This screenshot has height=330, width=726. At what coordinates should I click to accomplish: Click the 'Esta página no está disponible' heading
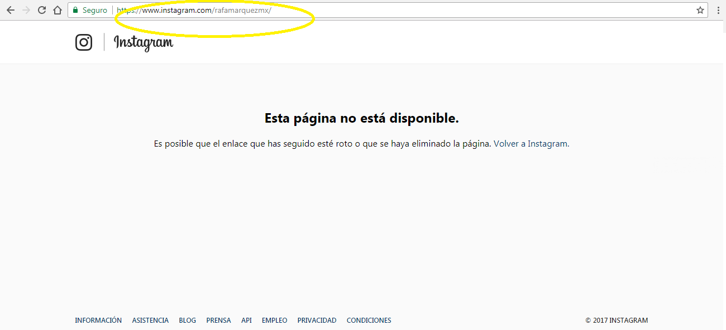coord(361,118)
